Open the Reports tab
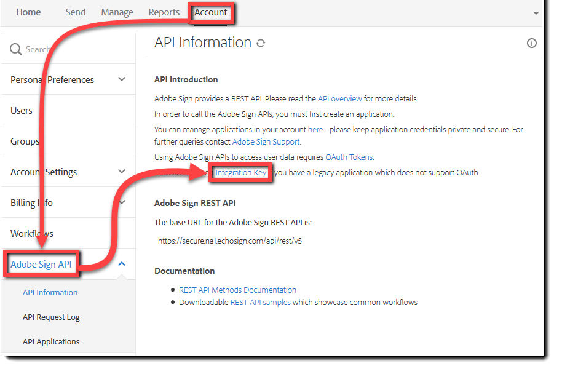This screenshot has height=374, width=562. click(164, 12)
